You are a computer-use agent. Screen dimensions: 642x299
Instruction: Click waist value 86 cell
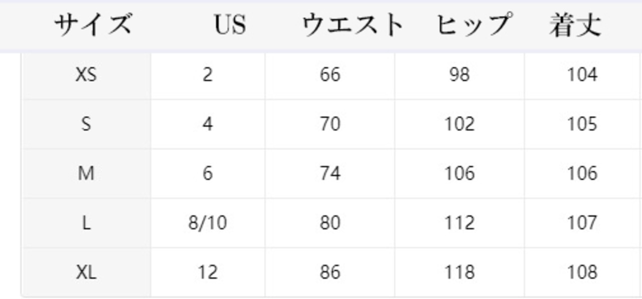click(x=330, y=272)
